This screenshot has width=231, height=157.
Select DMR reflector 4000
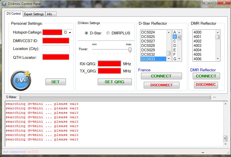(204, 32)
